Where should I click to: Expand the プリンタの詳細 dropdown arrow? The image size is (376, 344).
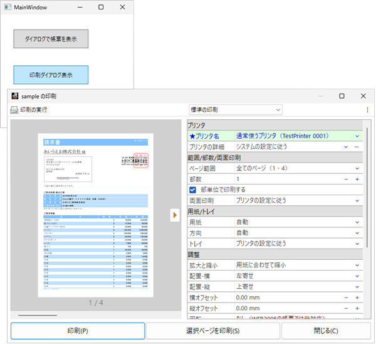[346, 147]
